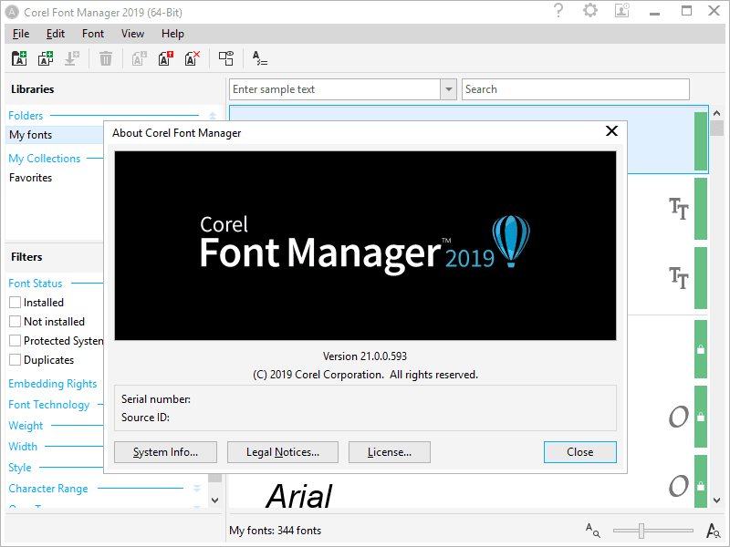
Task: Adjust the font preview size slider
Action: [x=641, y=531]
